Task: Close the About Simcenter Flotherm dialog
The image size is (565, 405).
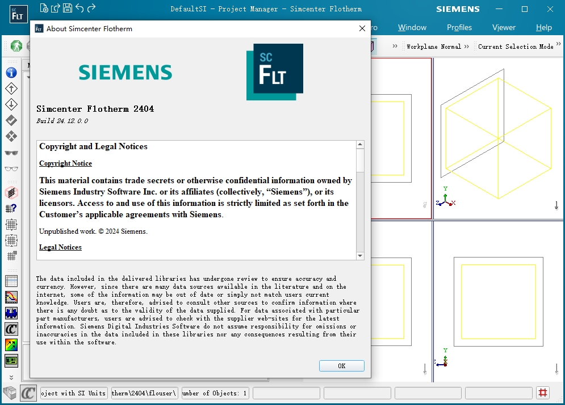Action: [x=362, y=28]
